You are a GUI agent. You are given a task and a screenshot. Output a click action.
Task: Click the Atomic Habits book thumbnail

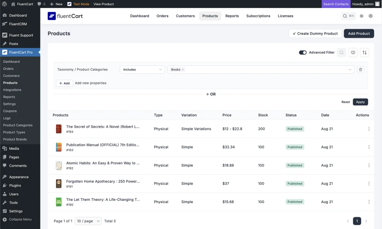59,165
